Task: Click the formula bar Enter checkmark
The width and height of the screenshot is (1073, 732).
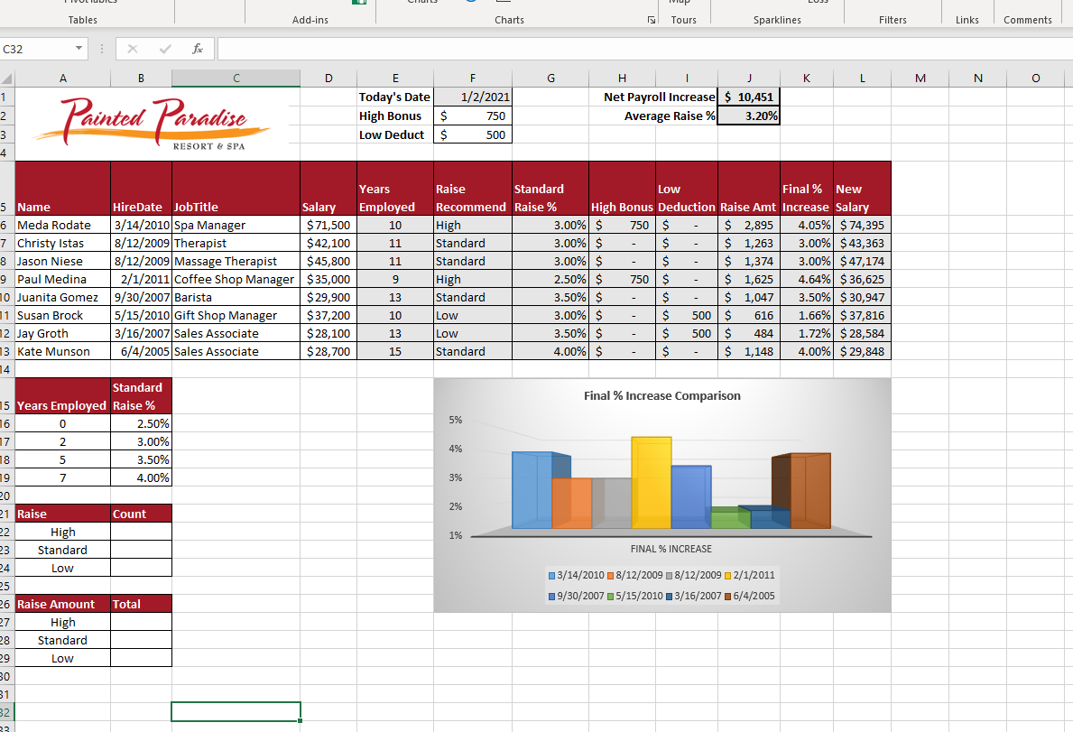Action: (x=164, y=49)
